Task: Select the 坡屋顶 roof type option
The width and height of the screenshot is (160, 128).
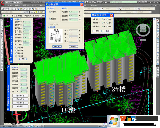Action: click(50, 19)
